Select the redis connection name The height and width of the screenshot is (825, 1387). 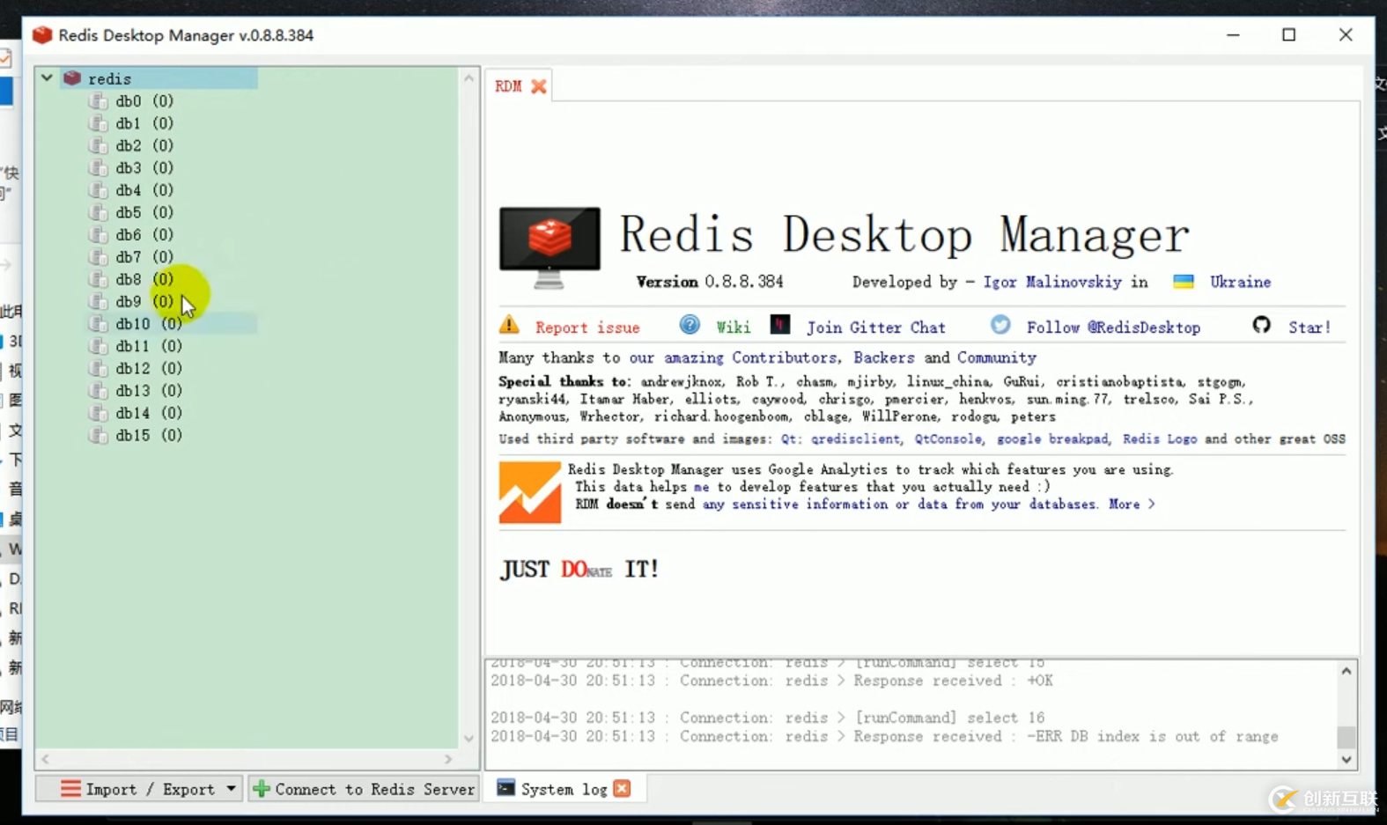pos(109,79)
